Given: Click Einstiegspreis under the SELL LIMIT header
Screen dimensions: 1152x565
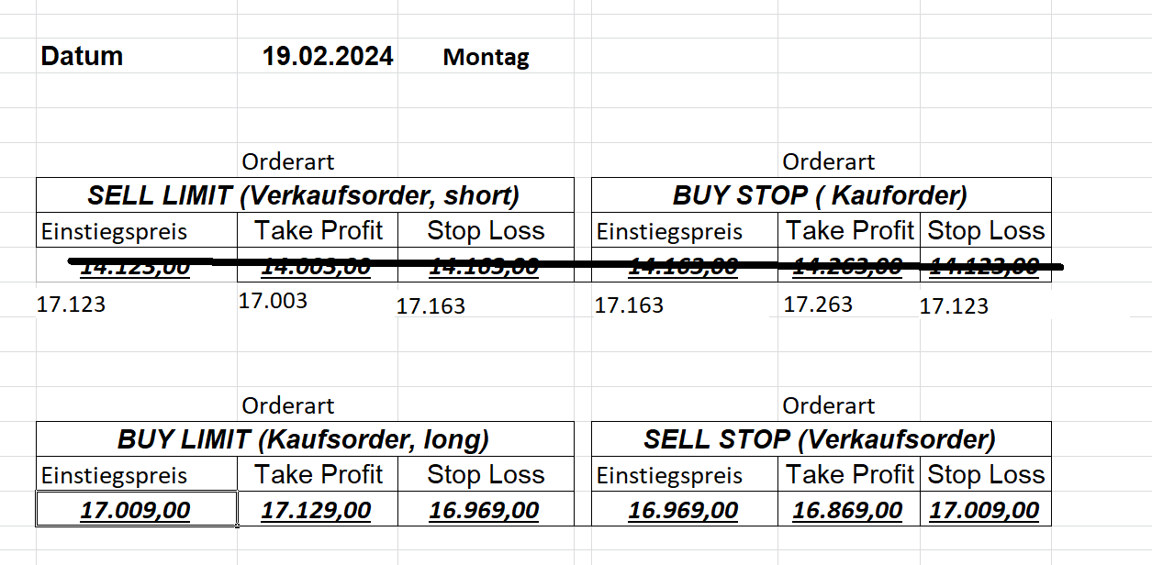Looking at the screenshot, I should [114, 232].
